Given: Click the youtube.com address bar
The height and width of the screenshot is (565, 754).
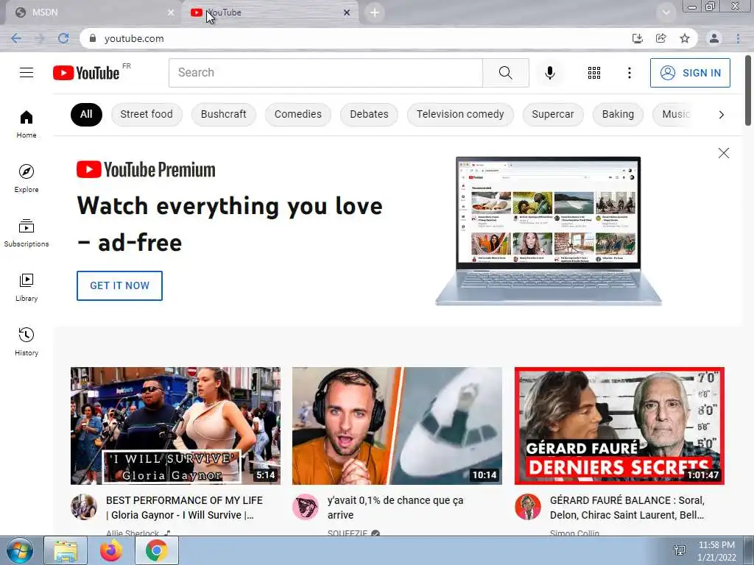Looking at the screenshot, I should [x=356, y=38].
